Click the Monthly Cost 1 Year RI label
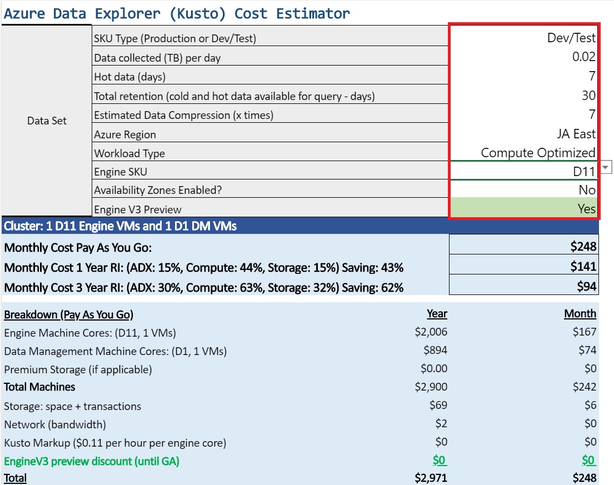The height and width of the screenshot is (485, 614). [x=203, y=267]
